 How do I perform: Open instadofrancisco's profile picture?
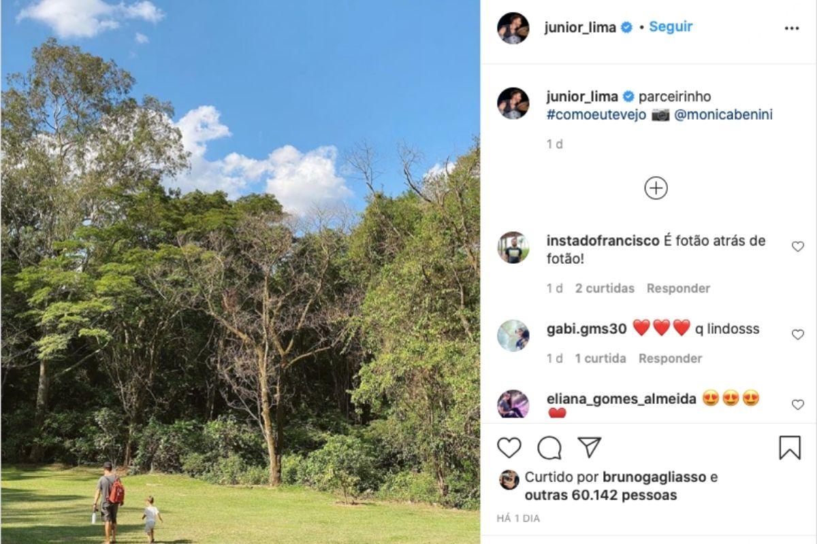(513, 248)
